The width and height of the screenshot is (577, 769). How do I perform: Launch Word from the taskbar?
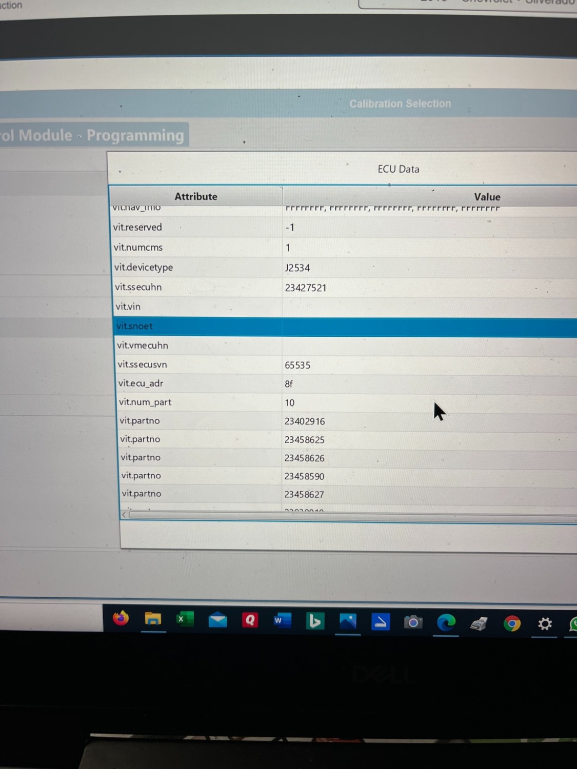pyautogui.click(x=282, y=621)
